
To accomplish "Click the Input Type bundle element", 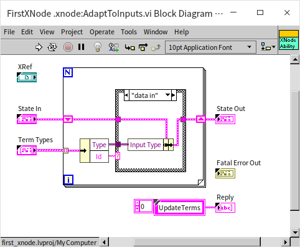I will click(146, 145).
